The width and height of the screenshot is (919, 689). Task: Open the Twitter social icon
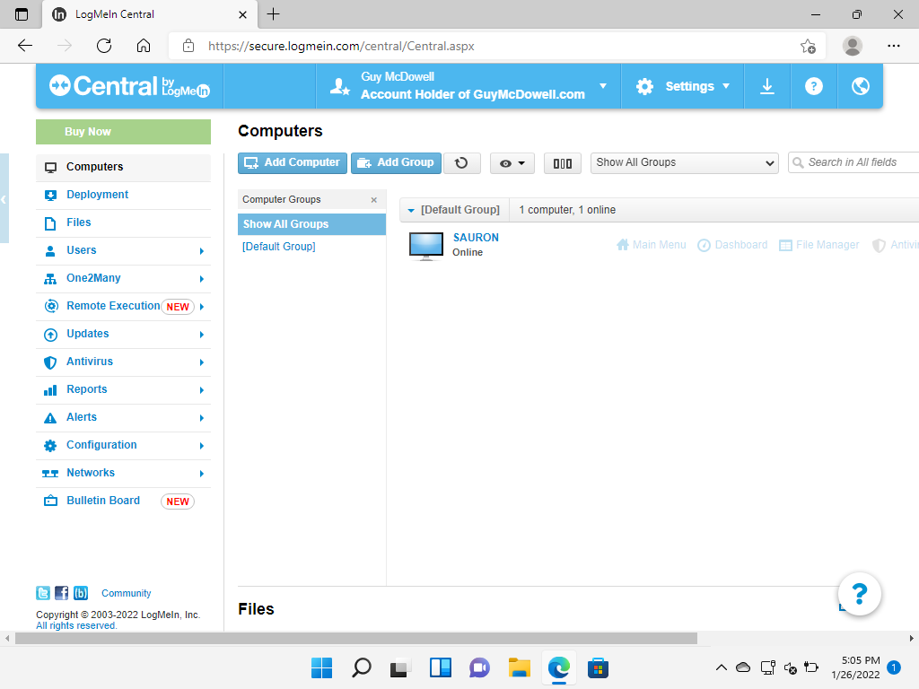pyautogui.click(x=43, y=593)
